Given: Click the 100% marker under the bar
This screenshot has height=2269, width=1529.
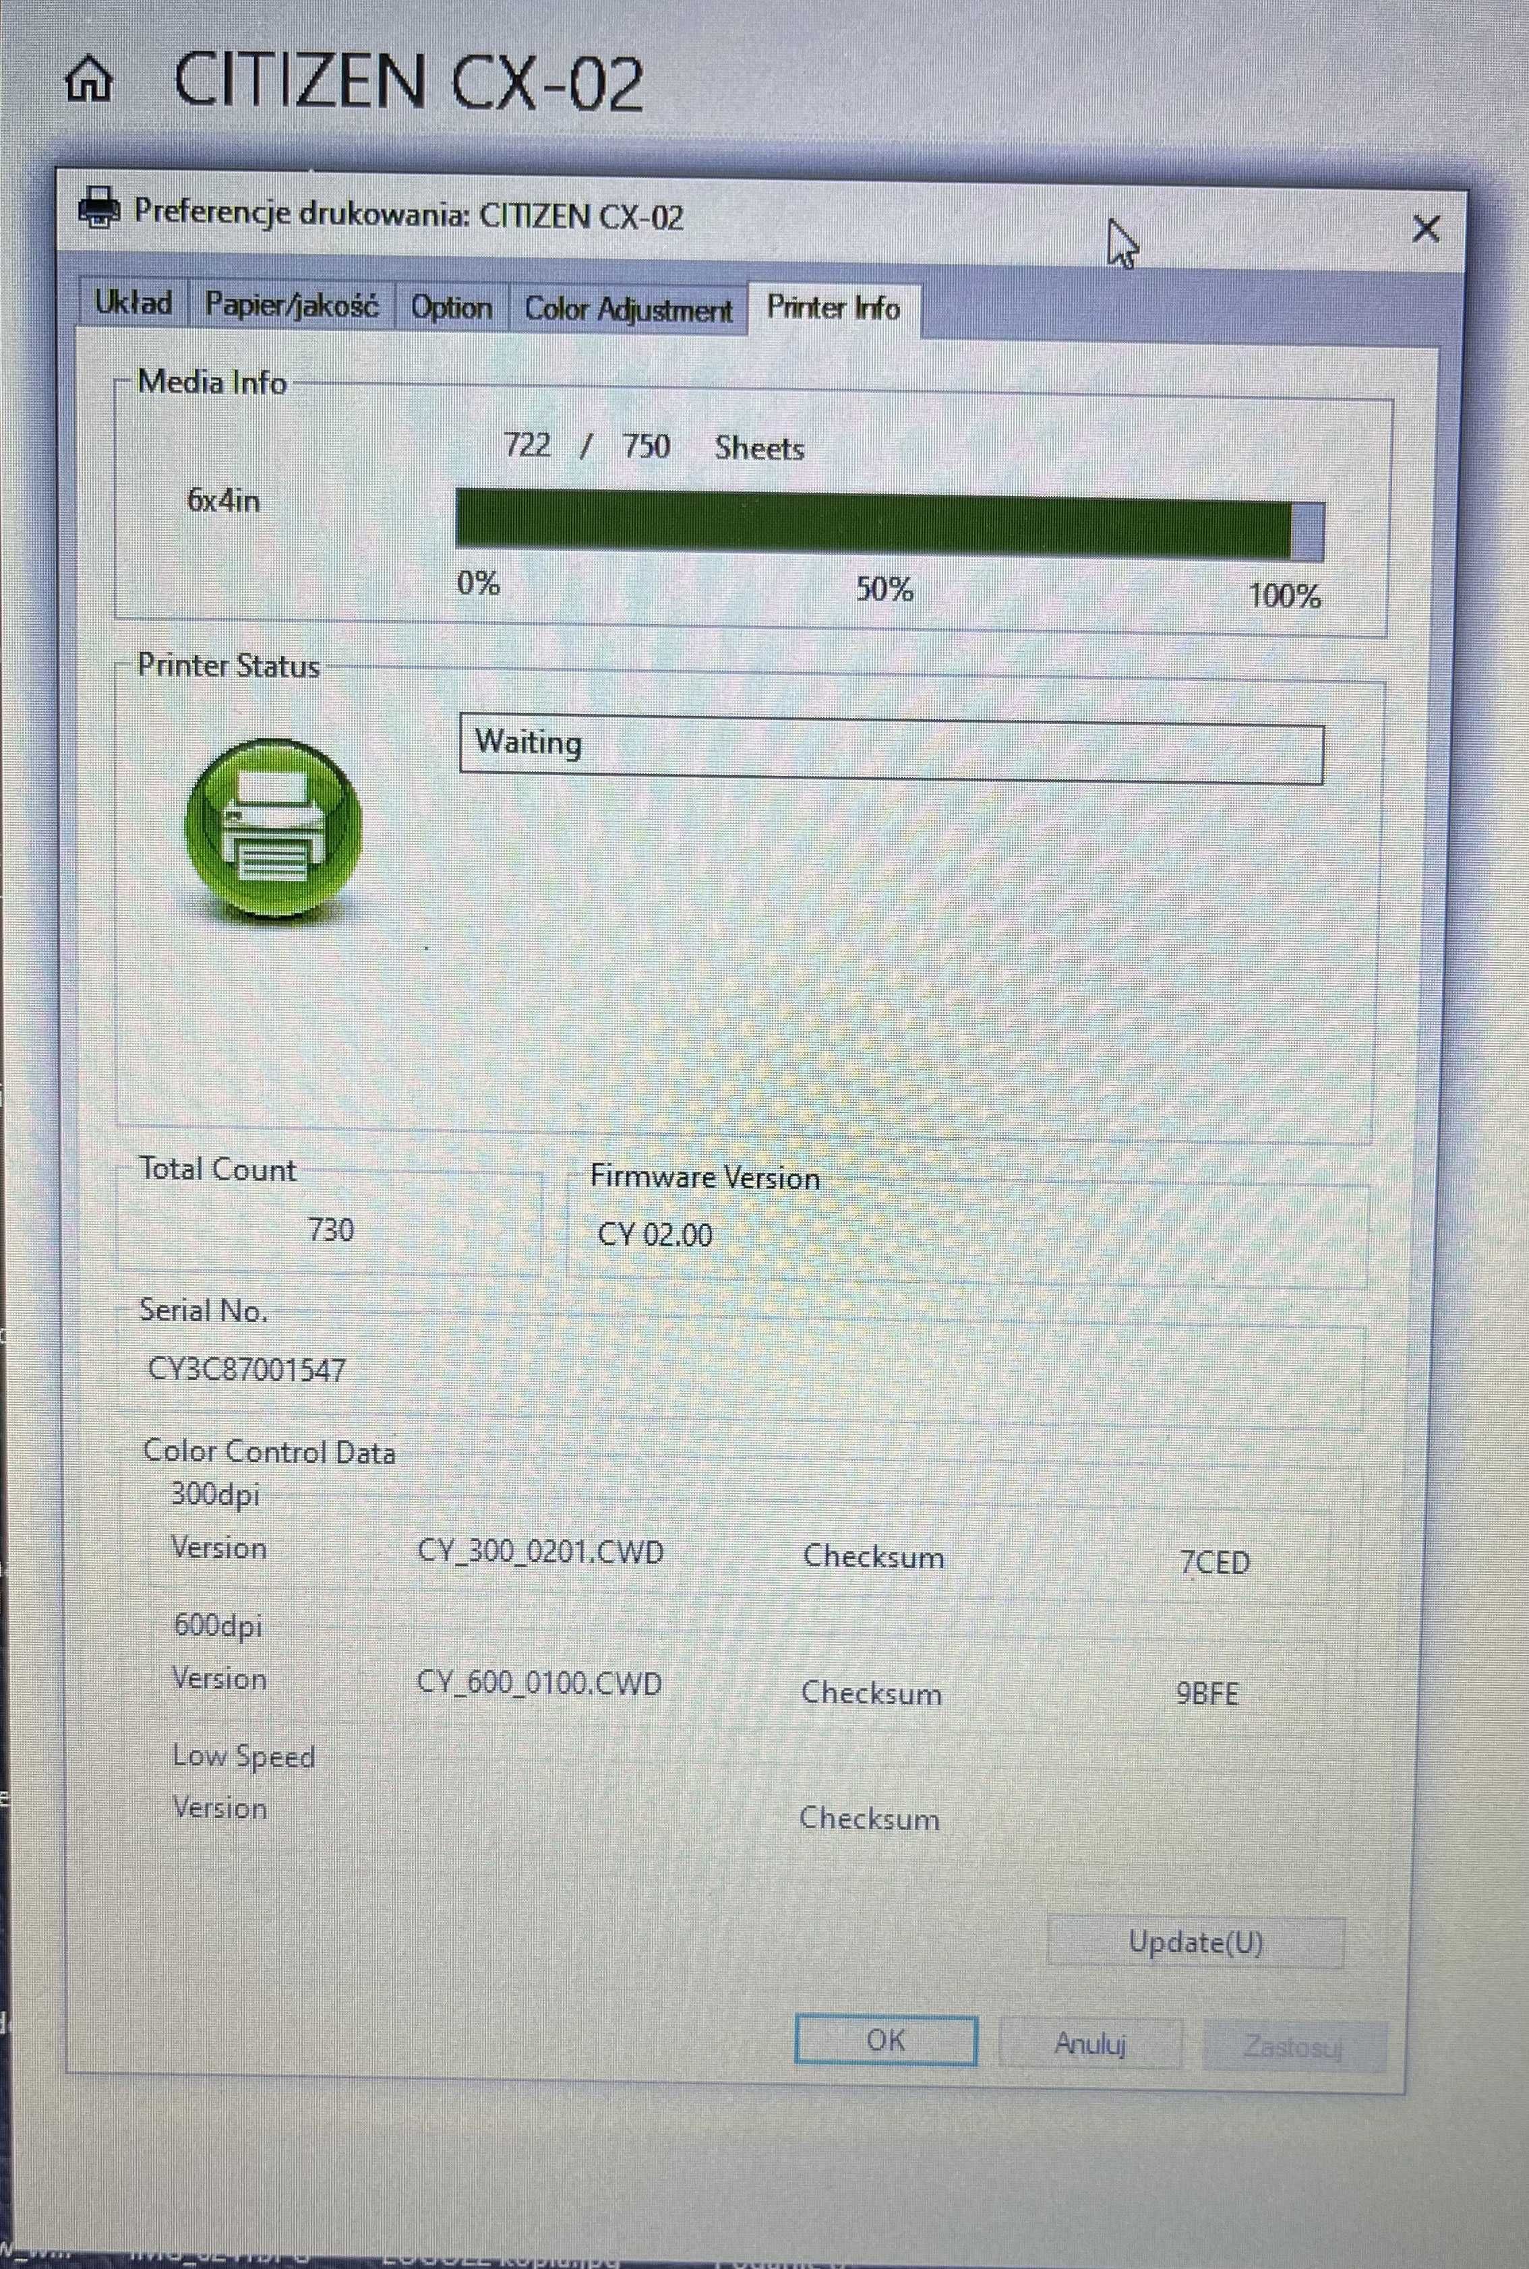Looking at the screenshot, I should tap(1285, 595).
